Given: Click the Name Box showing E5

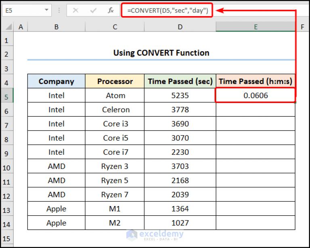Looking at the screenshot, I should click(x=27, y=10).
